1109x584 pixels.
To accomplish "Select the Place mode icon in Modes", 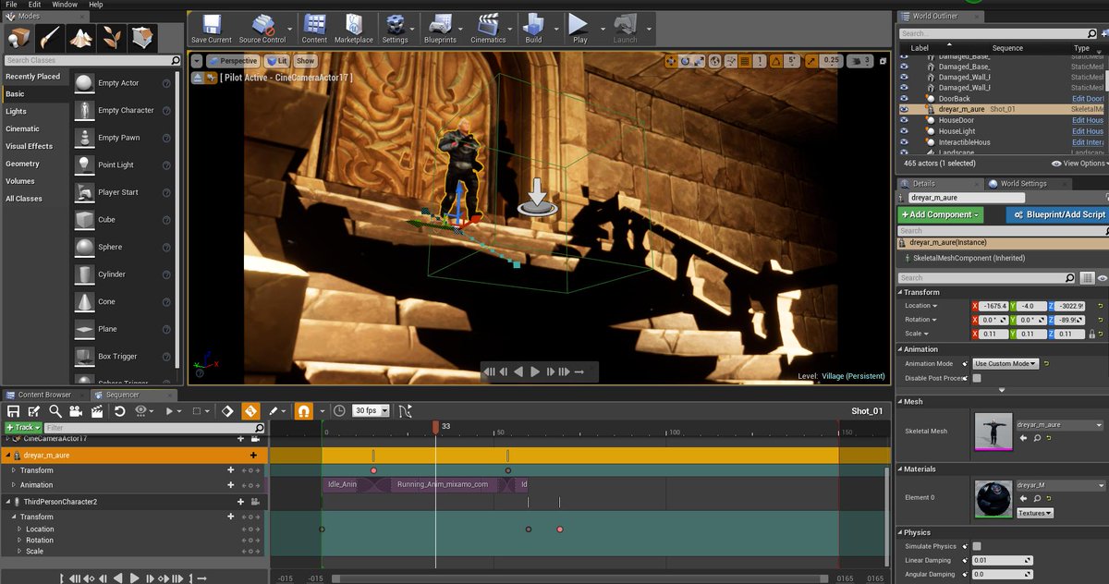I will (18, 38).
